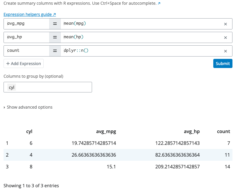
Task: Open the group-by columns selector
Action: tap(59, 87)
